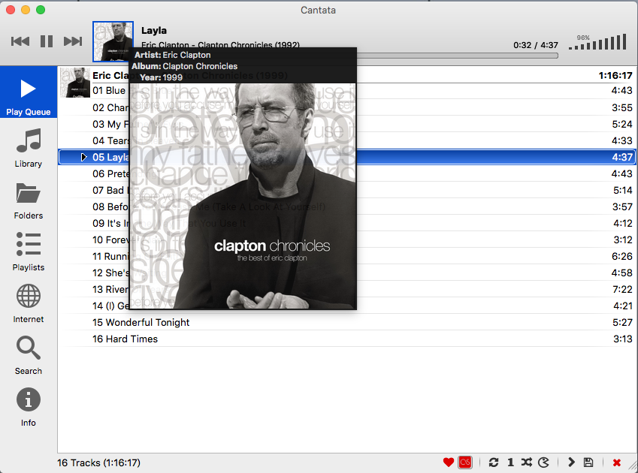This screenshot has width=638, height=473.
Task: Click the small now-playing cover thumbnail
Action: pos(113,41)
